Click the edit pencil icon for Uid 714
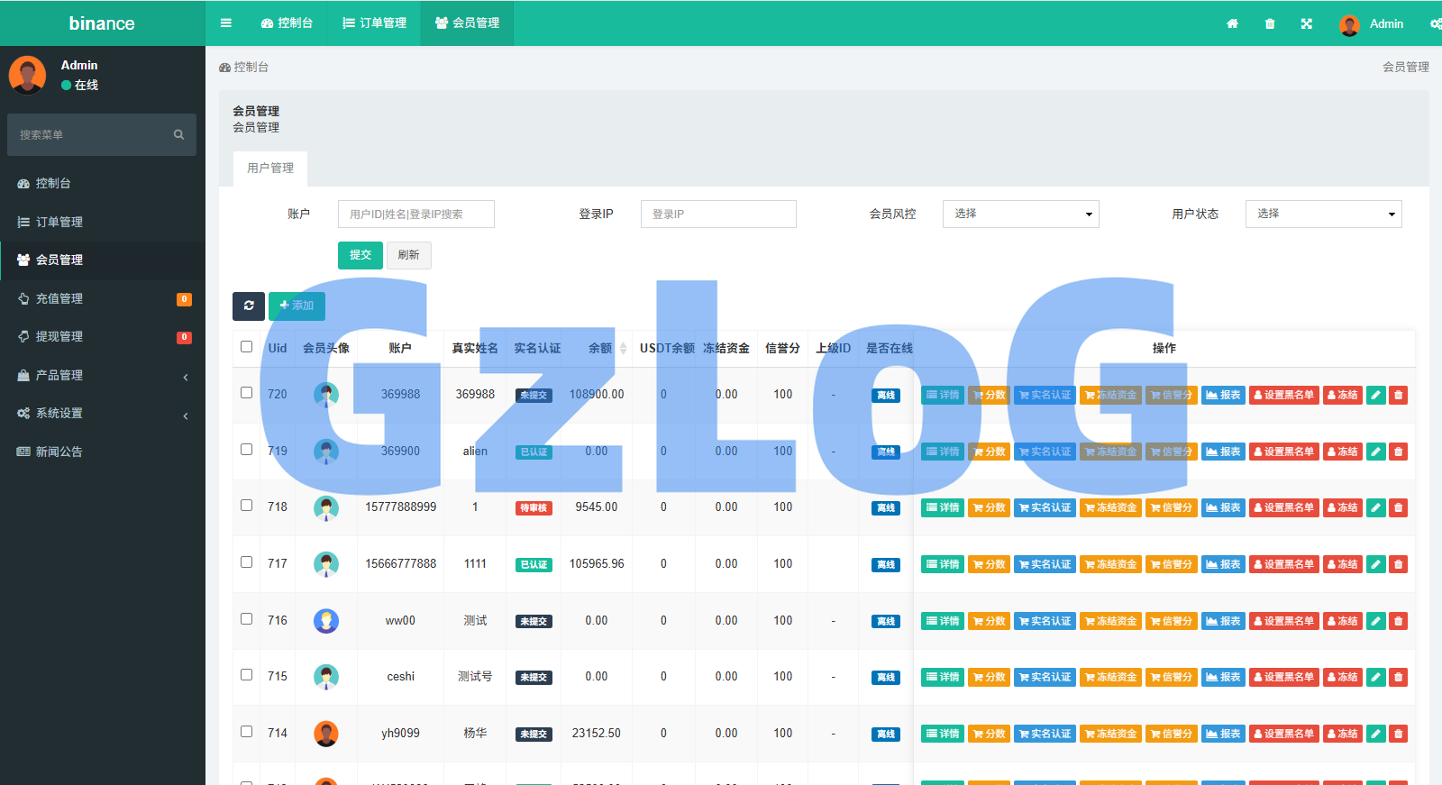1442x785 pixels. 1376,734
